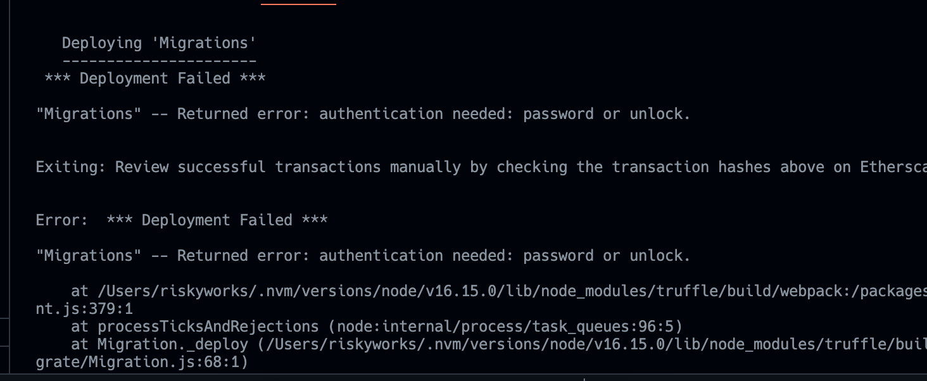Click the quoted "Migrations" name in second error
This screenshot has height=381, width=927.
click(89, 256)
